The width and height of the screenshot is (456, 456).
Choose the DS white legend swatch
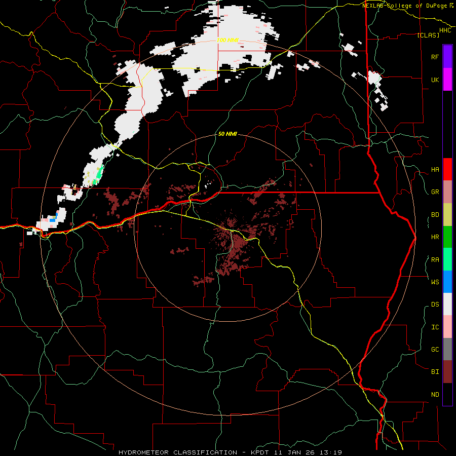click(x=447, y=304)
